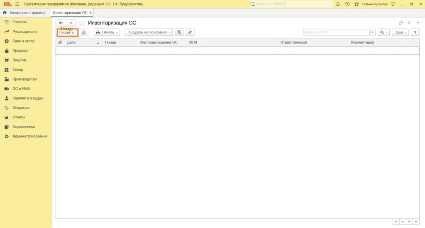The width and height of the screenshot is (425, 228).
Task: Click the document structure icon in toolbar
Action: pyautogui.click(x=179, y=32)
